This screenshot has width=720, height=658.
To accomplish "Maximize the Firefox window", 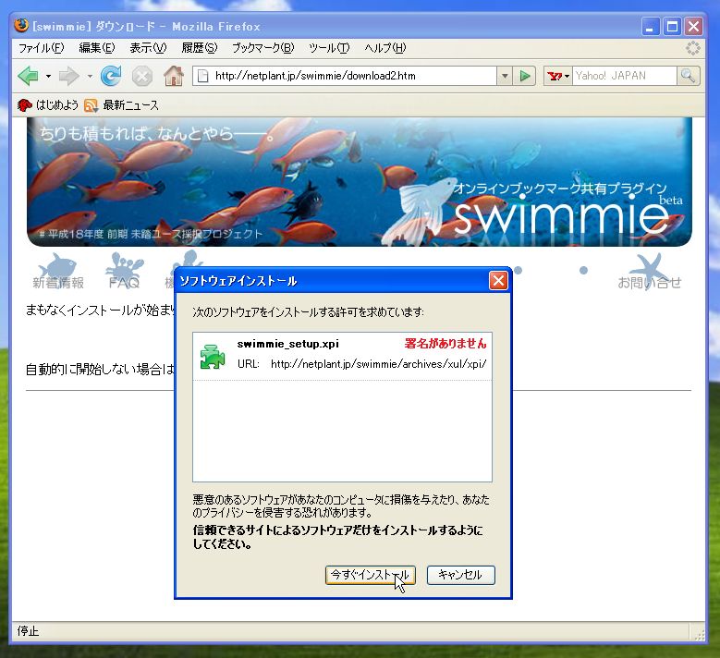I will (672, 27).
